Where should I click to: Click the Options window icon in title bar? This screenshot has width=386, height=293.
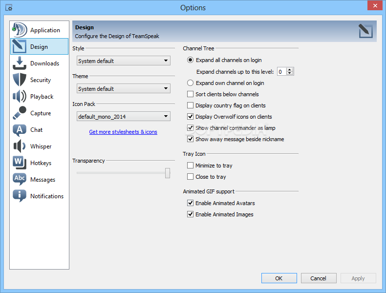(x=9, y=8)
